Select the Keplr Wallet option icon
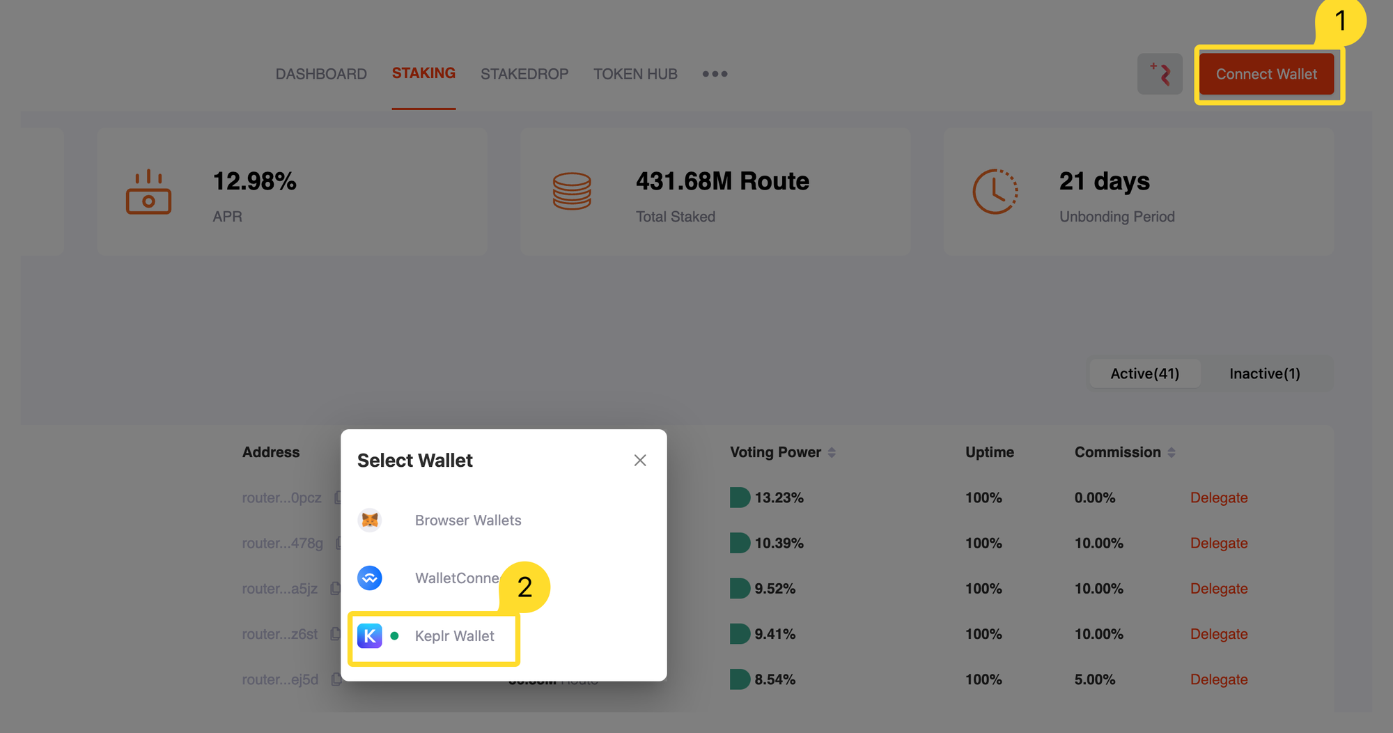Viewport: 1393px width, 733px height. (x=371, y=635)
